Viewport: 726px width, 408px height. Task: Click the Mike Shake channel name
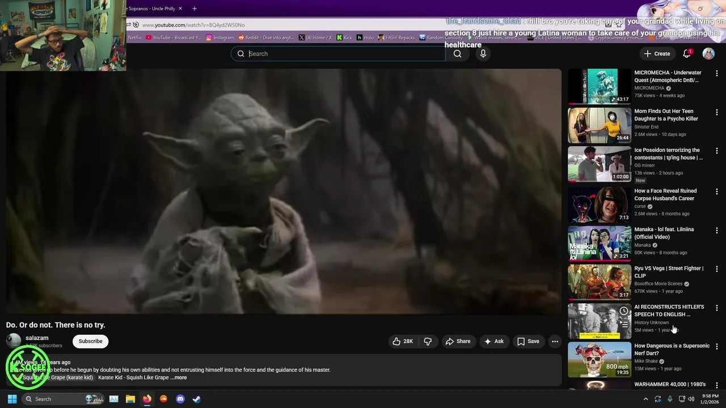click(x=646, y=361)
